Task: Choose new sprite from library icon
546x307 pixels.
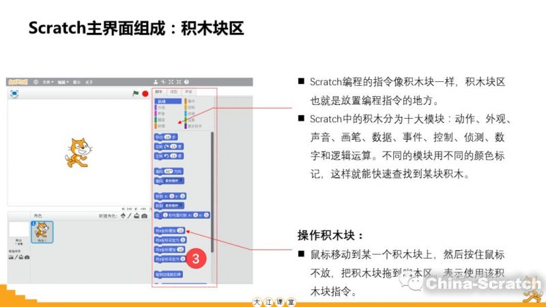Action: pos(122,216)
